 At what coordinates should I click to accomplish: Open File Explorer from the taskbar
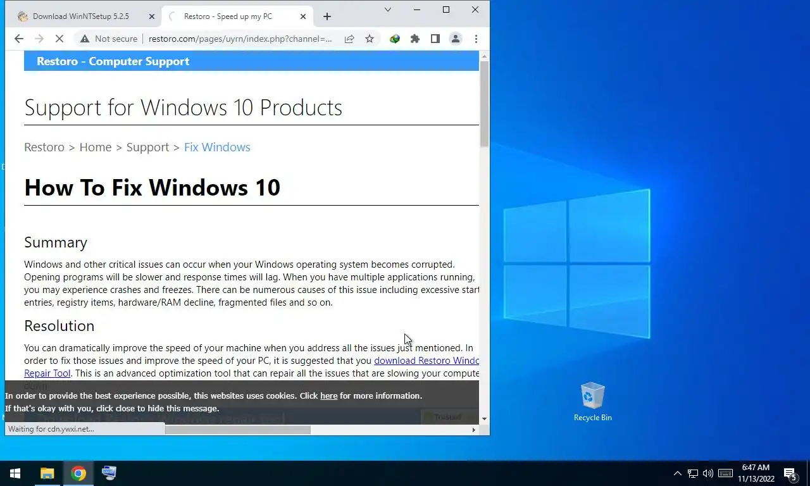pos(47,473)
